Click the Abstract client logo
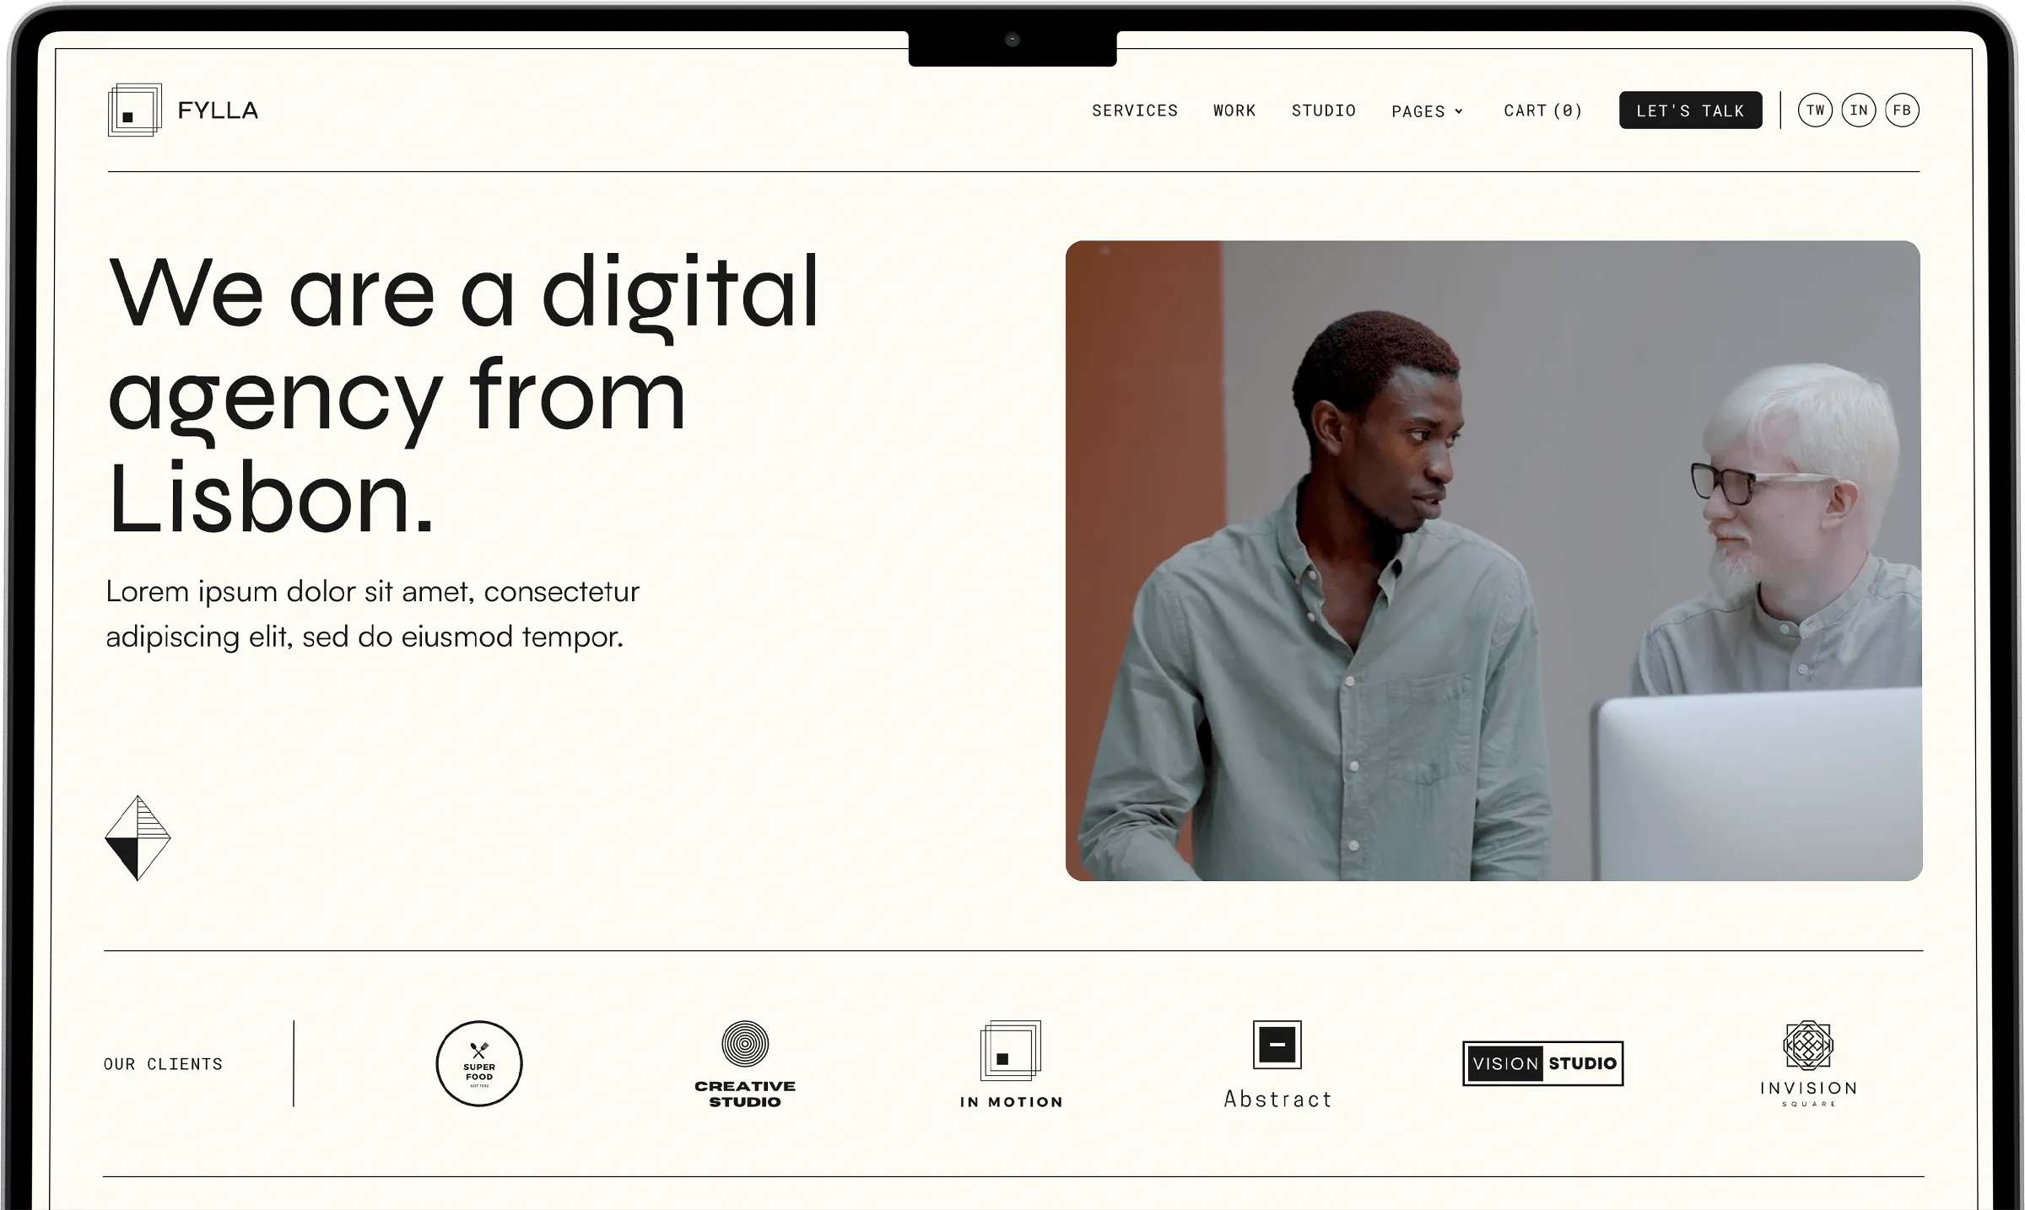Screen dimensions: 2025x1210 tap(1277, 1064)
